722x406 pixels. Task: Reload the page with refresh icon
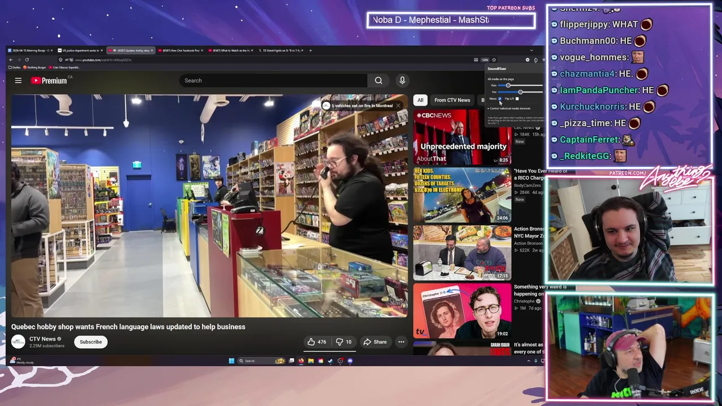pyautogui.click(x=27, y=60)
